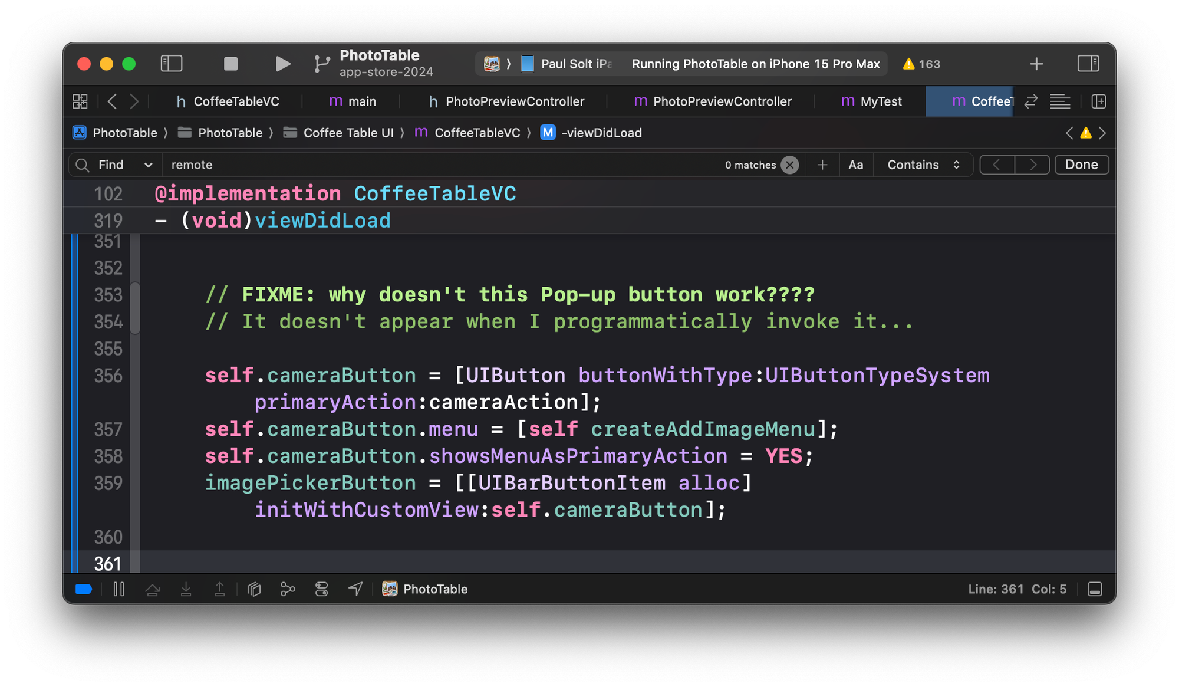Toggle the left navigator sidebar
Viewport: 1179px width, 687px height.
(x=172, y=64)
